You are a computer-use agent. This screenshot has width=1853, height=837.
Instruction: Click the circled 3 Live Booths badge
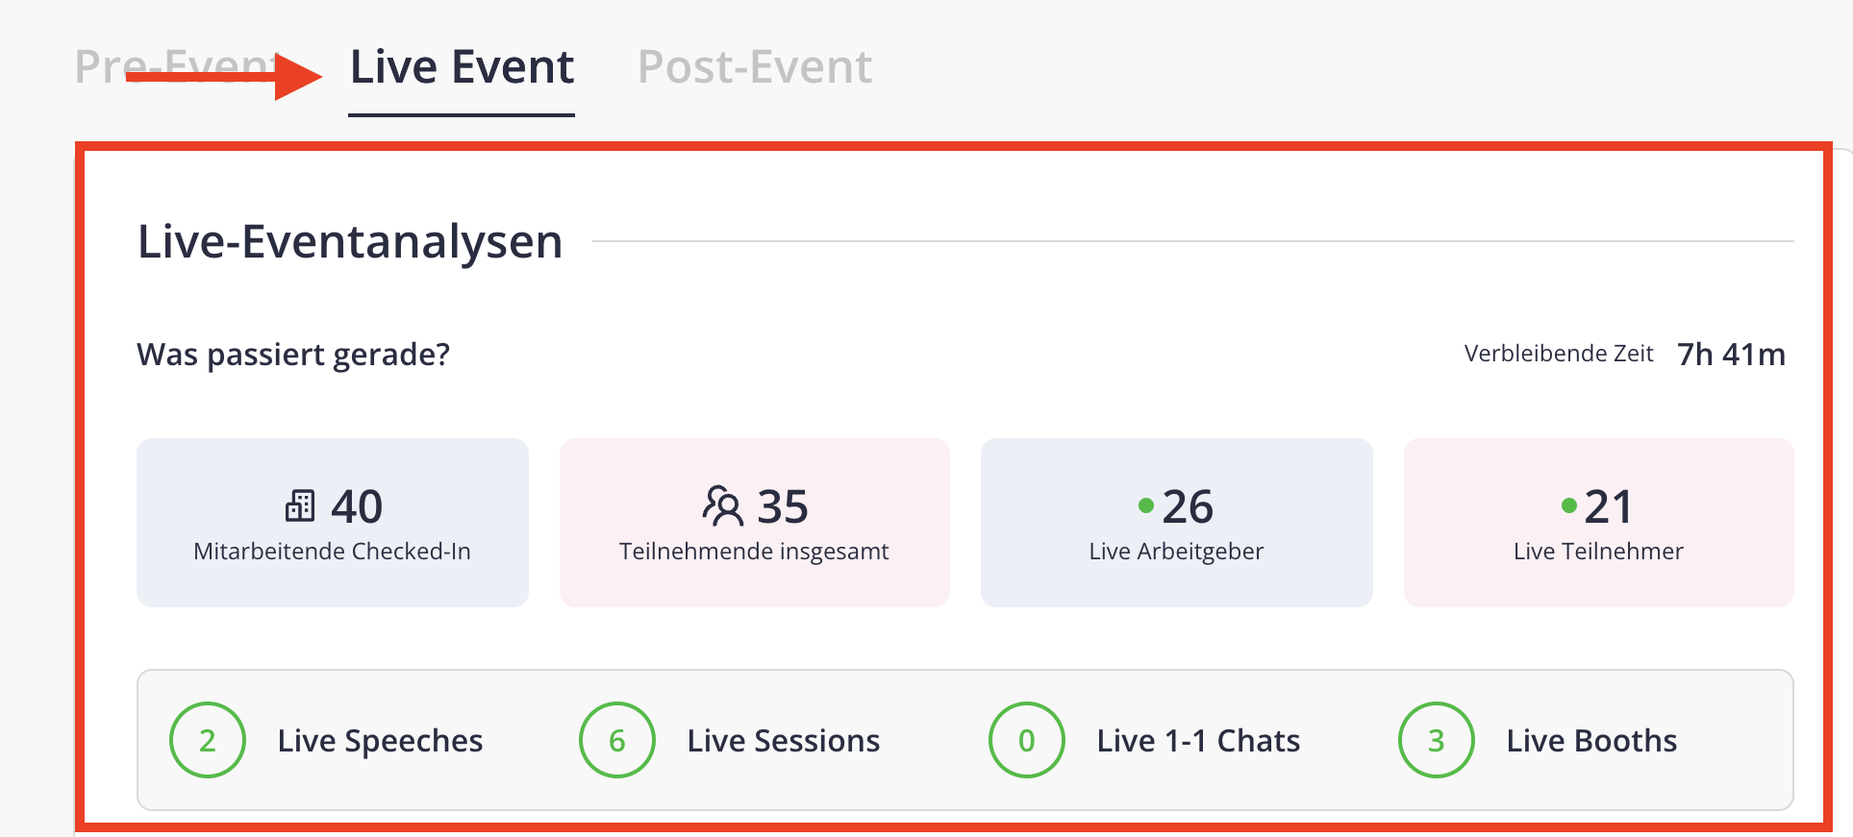[1437, 740]
